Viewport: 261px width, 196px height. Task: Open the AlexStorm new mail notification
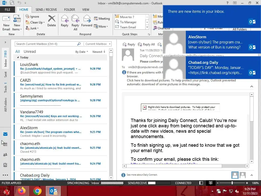pos(212,42)
